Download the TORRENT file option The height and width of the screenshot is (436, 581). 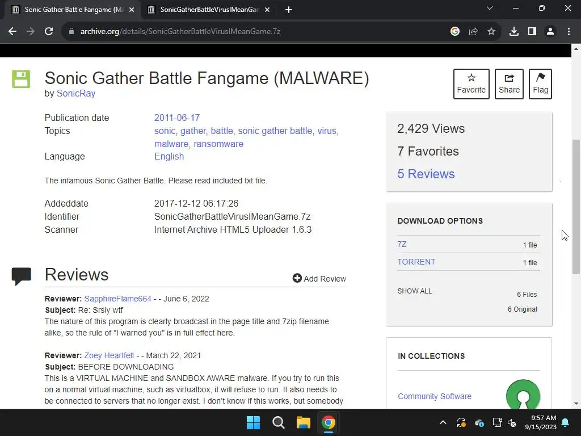click(416, 262)
